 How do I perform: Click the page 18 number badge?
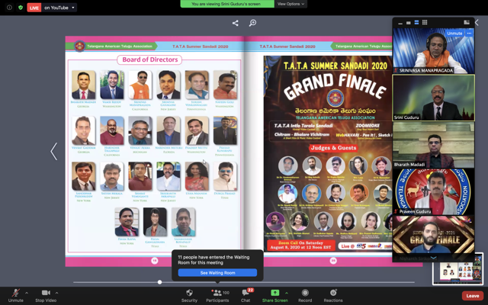[x=155, y=261]
